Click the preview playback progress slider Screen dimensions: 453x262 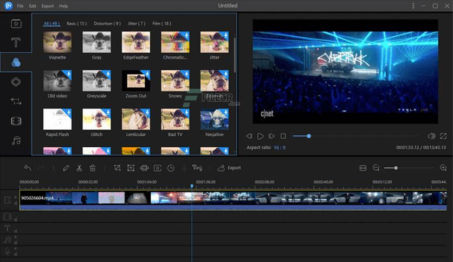click(x=355, y=136)
